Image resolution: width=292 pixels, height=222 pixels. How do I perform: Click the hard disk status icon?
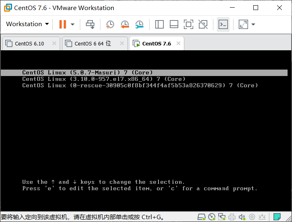click(201, 217)
